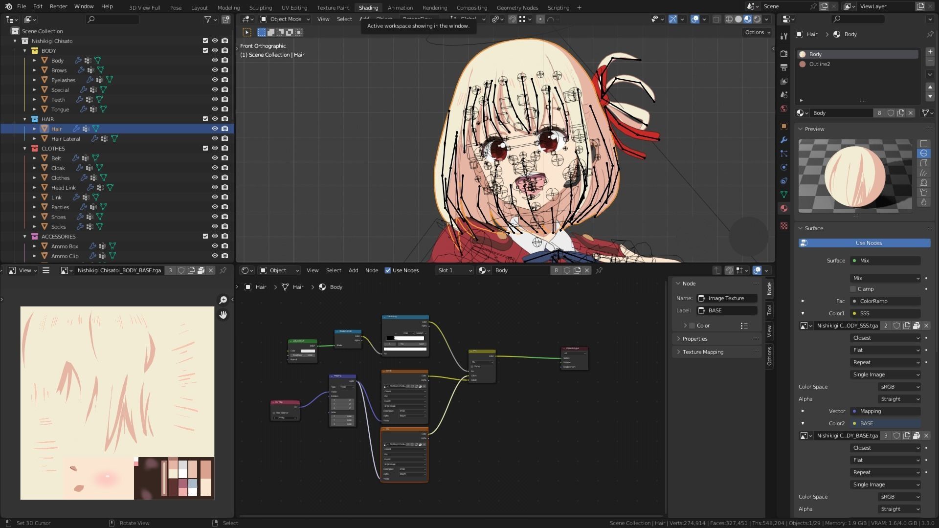
Task: Open the Slot 1 material slot dropdown
Action: pyautogui.click(x=454, y=270)
